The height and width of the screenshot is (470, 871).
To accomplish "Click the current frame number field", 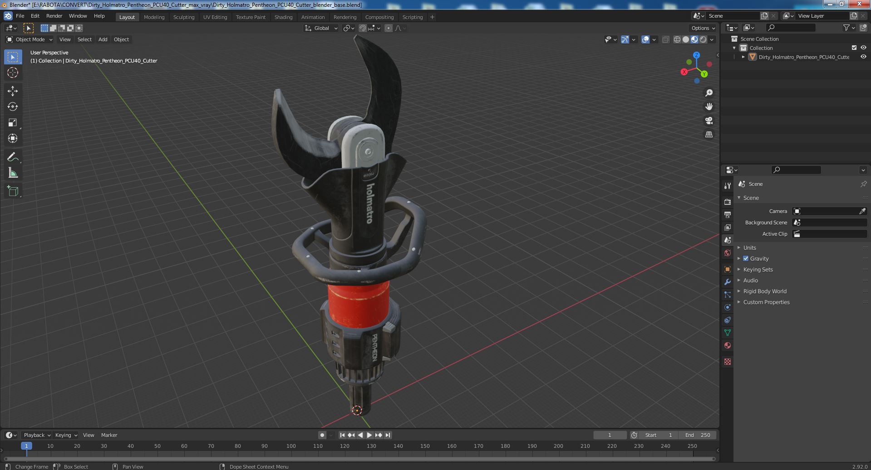I will 610,435.
